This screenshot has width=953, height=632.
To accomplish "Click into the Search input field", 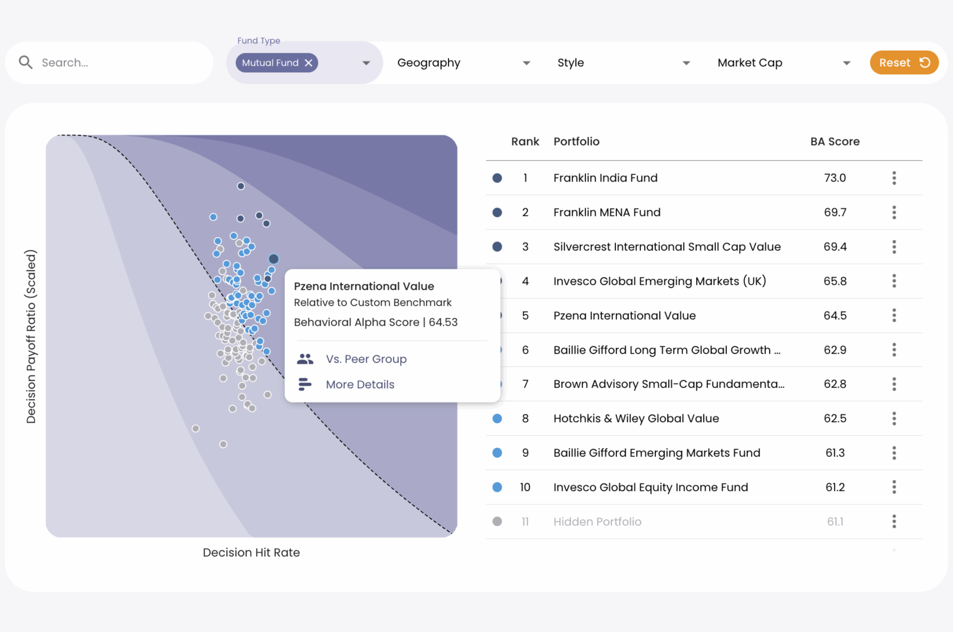I will (121, 63).
